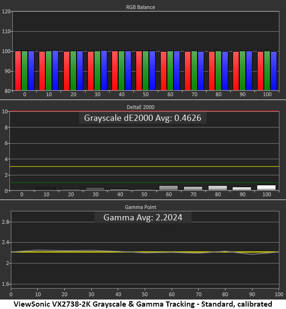Image resolution: width=286 pixels, height=309 pixels.
Task: Click the Gamma Point chart title
Action: 140,207
